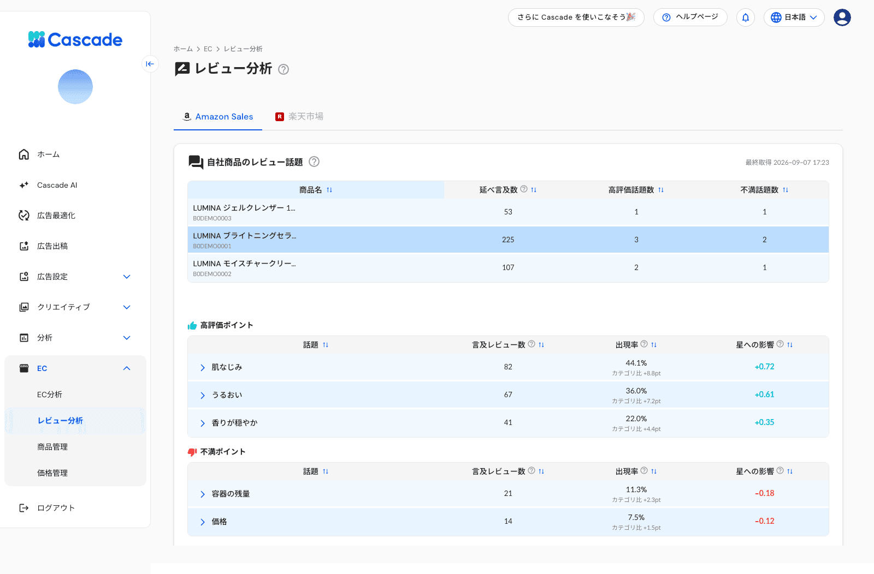Click product code B0DEMO0002

pyautogui.click(x=212, y=274)
